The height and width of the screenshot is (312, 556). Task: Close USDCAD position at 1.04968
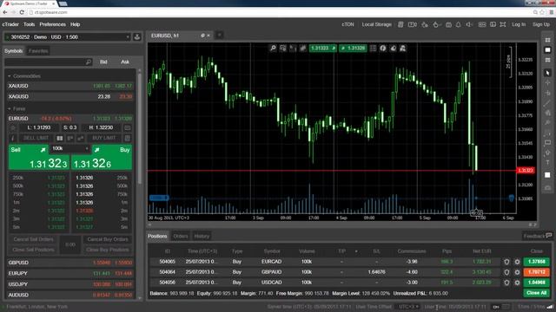(x=536, y=283)
